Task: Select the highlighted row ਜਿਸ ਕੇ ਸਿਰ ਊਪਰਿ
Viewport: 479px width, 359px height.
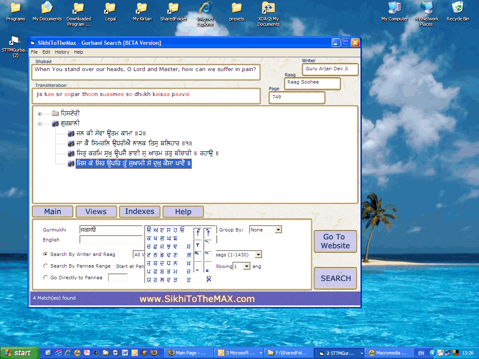Action: point(133,163)
